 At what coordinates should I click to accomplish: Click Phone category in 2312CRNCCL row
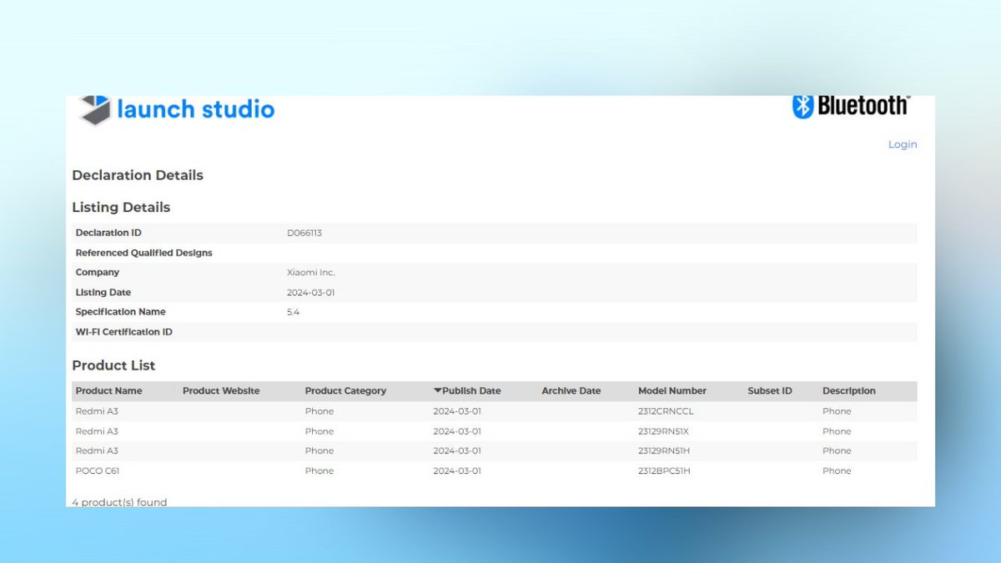pos(319,411)
